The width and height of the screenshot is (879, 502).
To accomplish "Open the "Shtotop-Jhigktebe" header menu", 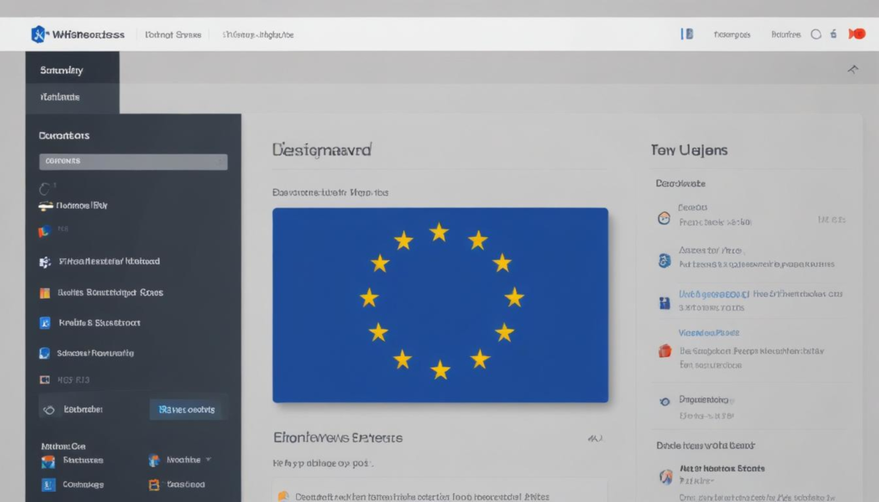I will click(x=258, y=34).
